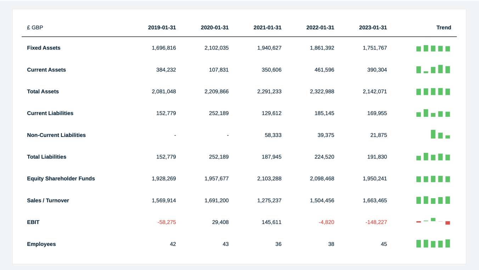Click Current Assets value 107,831
Image resolution: width=479 pixels, height=270 pixels.
(219, 70)
